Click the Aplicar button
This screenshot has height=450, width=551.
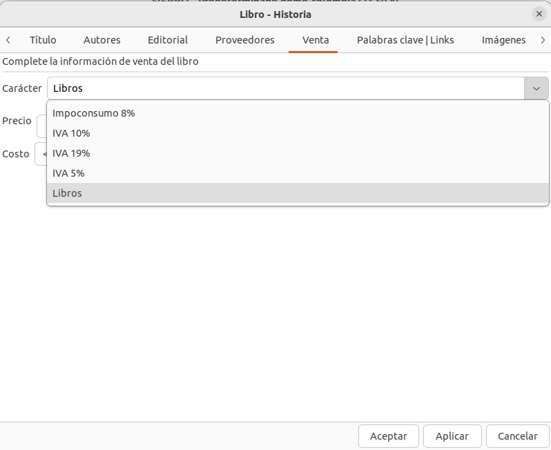(452, 436)
